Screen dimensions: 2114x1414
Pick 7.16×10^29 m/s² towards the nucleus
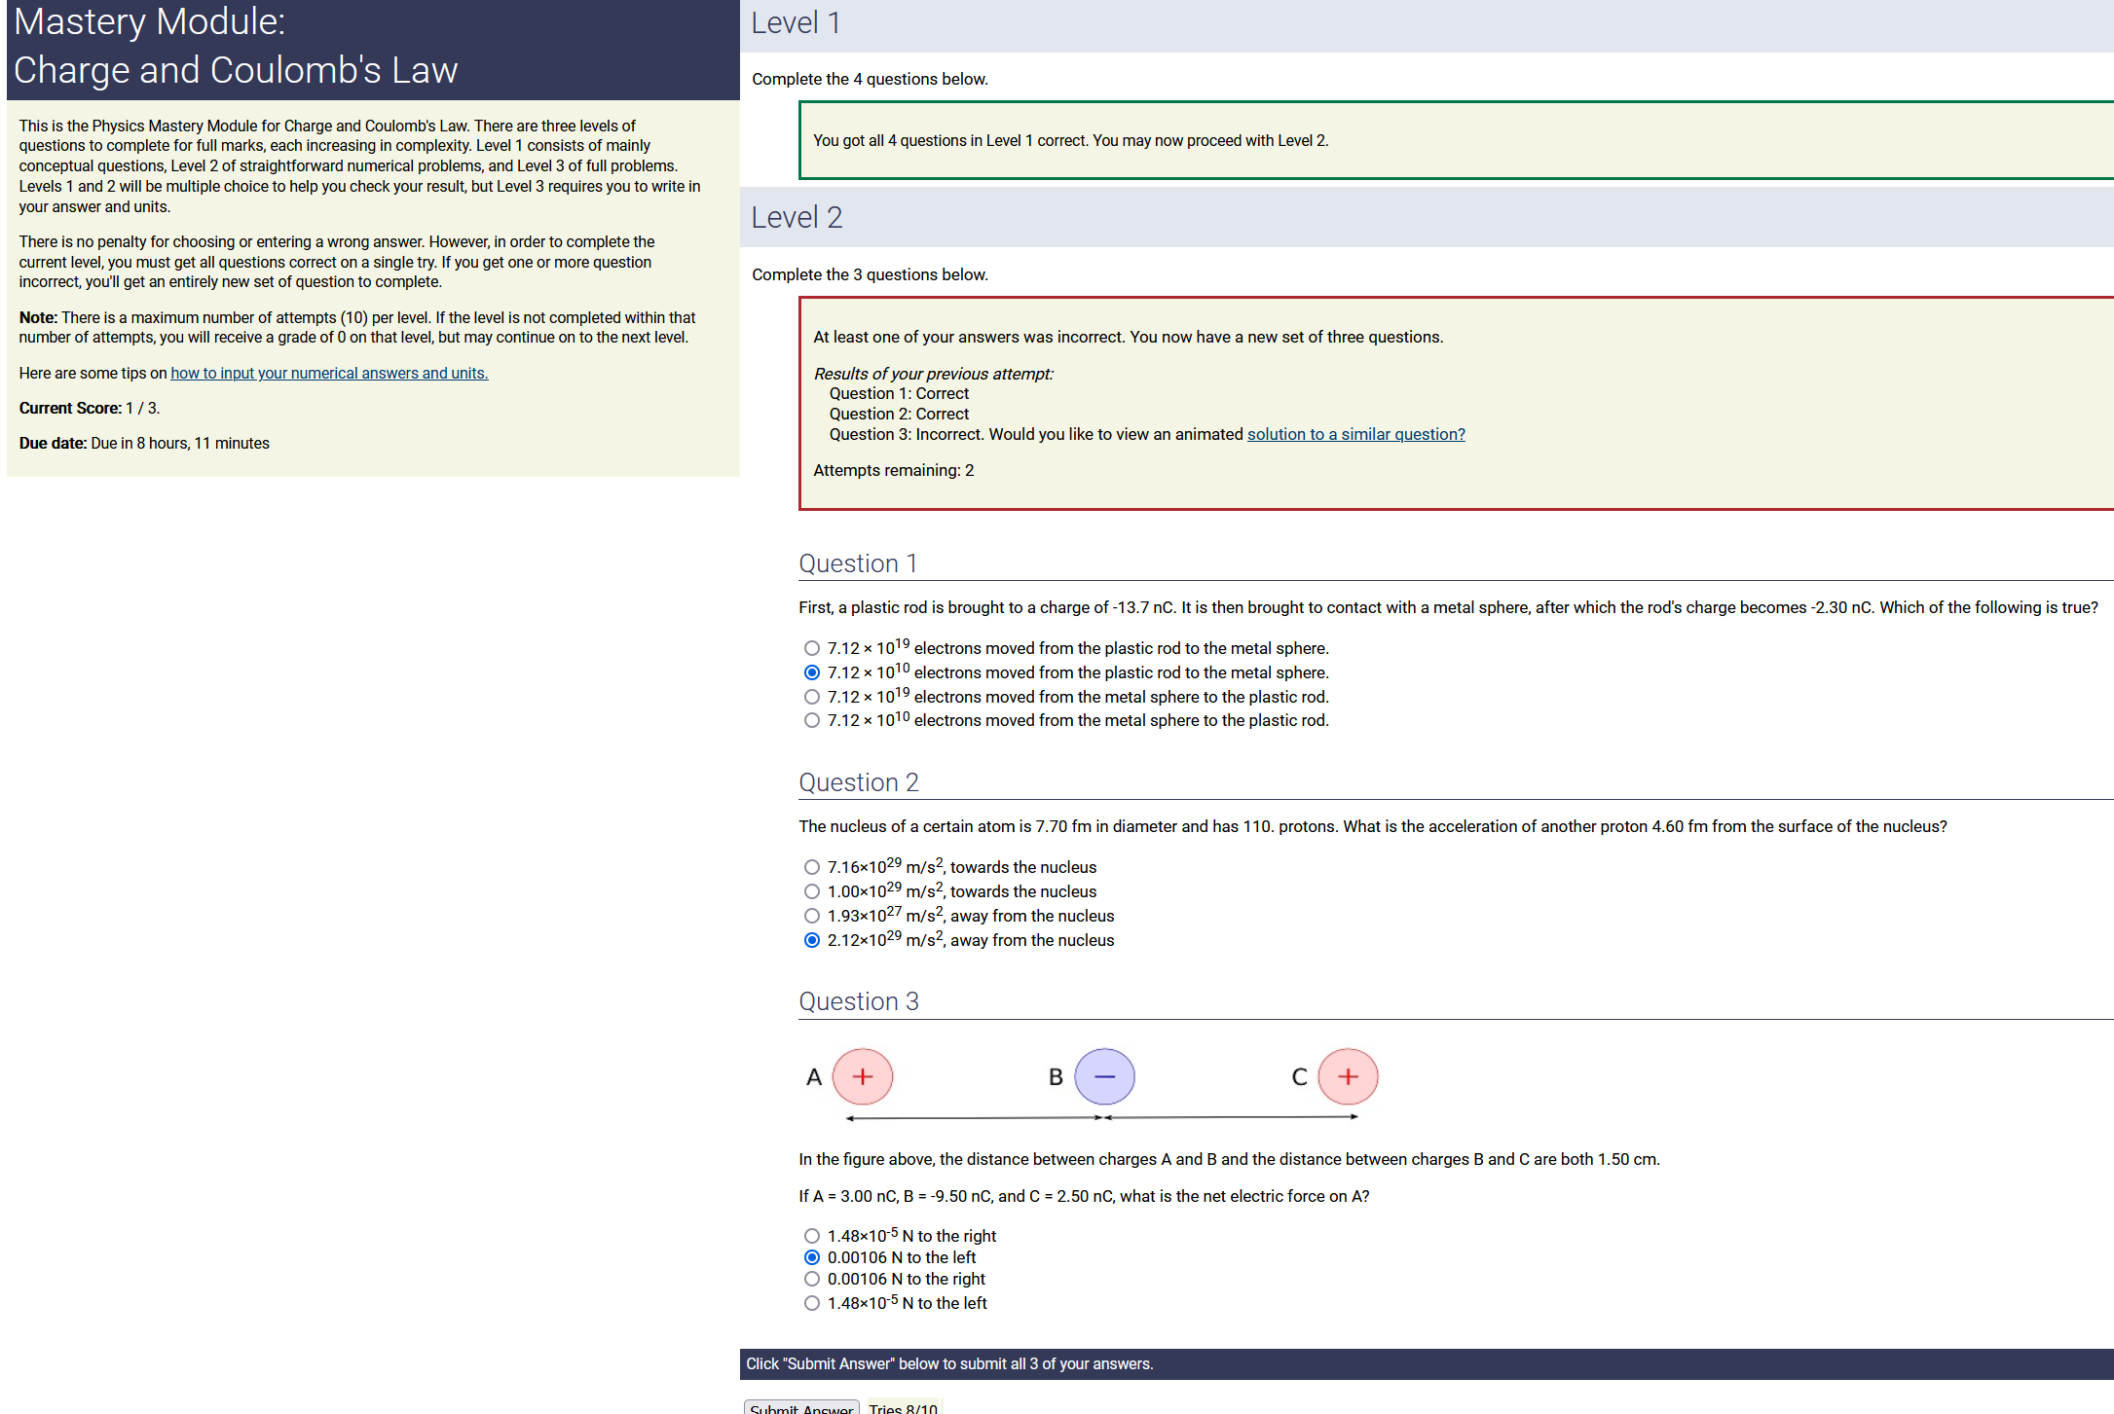[x=811, y=867]
